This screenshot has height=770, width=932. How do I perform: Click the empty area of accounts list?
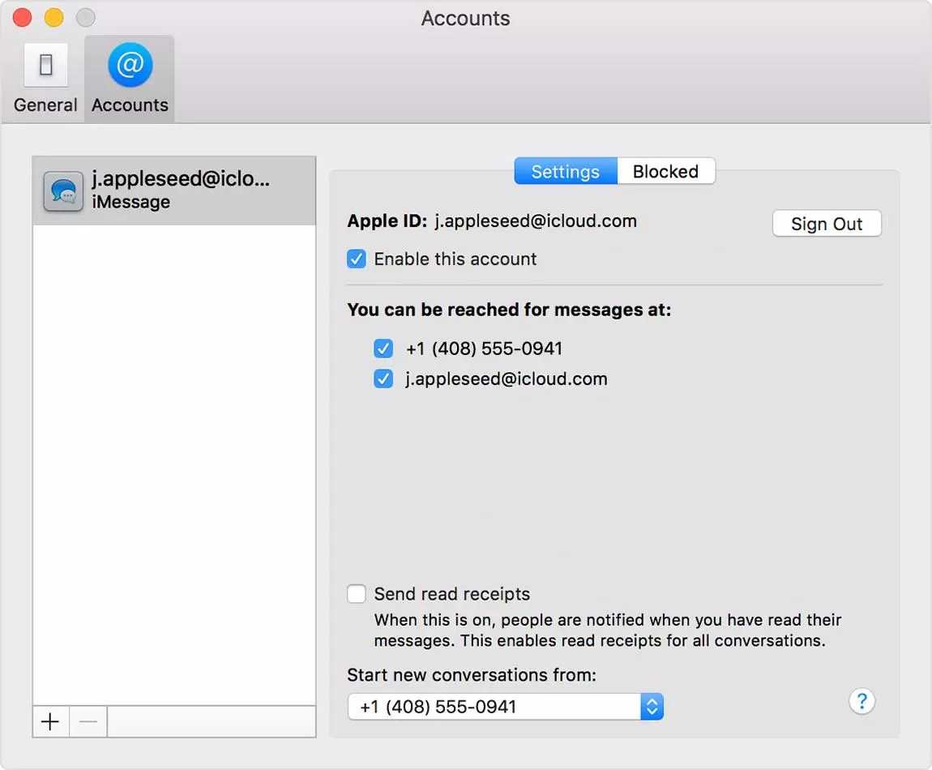pos(173,462)
